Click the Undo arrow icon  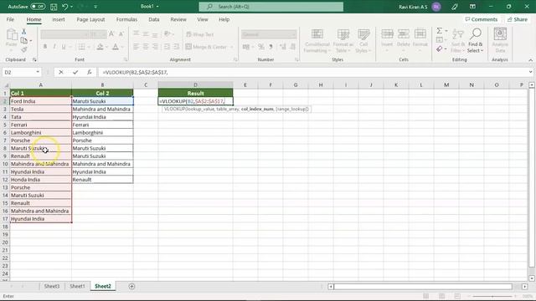point(64,7)
